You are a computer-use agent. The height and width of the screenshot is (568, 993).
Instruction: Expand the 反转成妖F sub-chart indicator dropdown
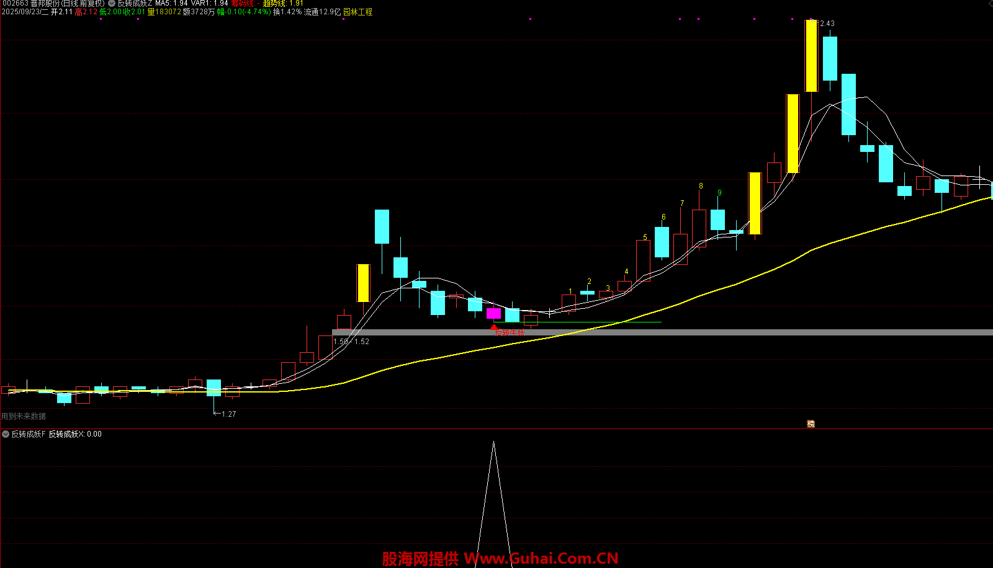coord(6,434)
